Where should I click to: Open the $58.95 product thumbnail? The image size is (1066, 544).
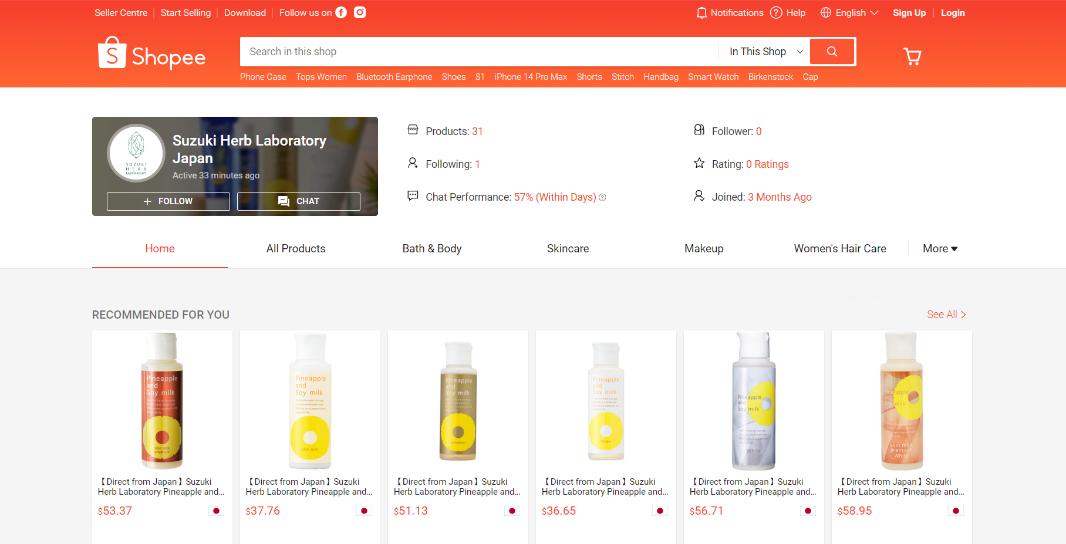pyautogui.click(x=902, y=401)
